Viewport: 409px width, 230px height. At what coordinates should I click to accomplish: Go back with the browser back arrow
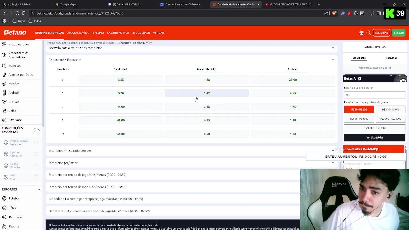[x=5, y=13]
